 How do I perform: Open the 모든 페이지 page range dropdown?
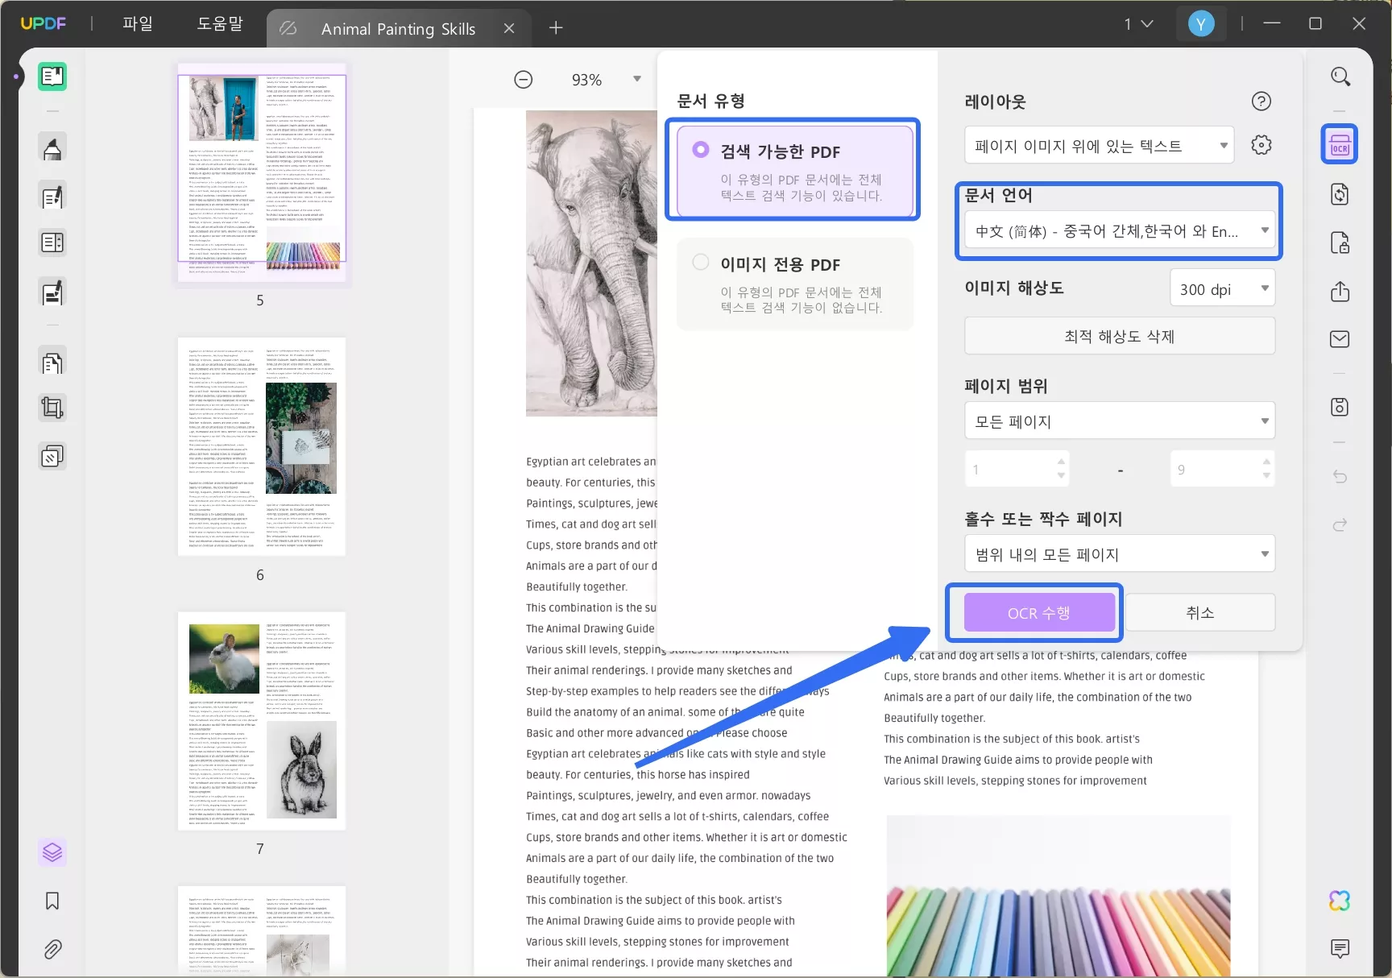coord(1120,421)
